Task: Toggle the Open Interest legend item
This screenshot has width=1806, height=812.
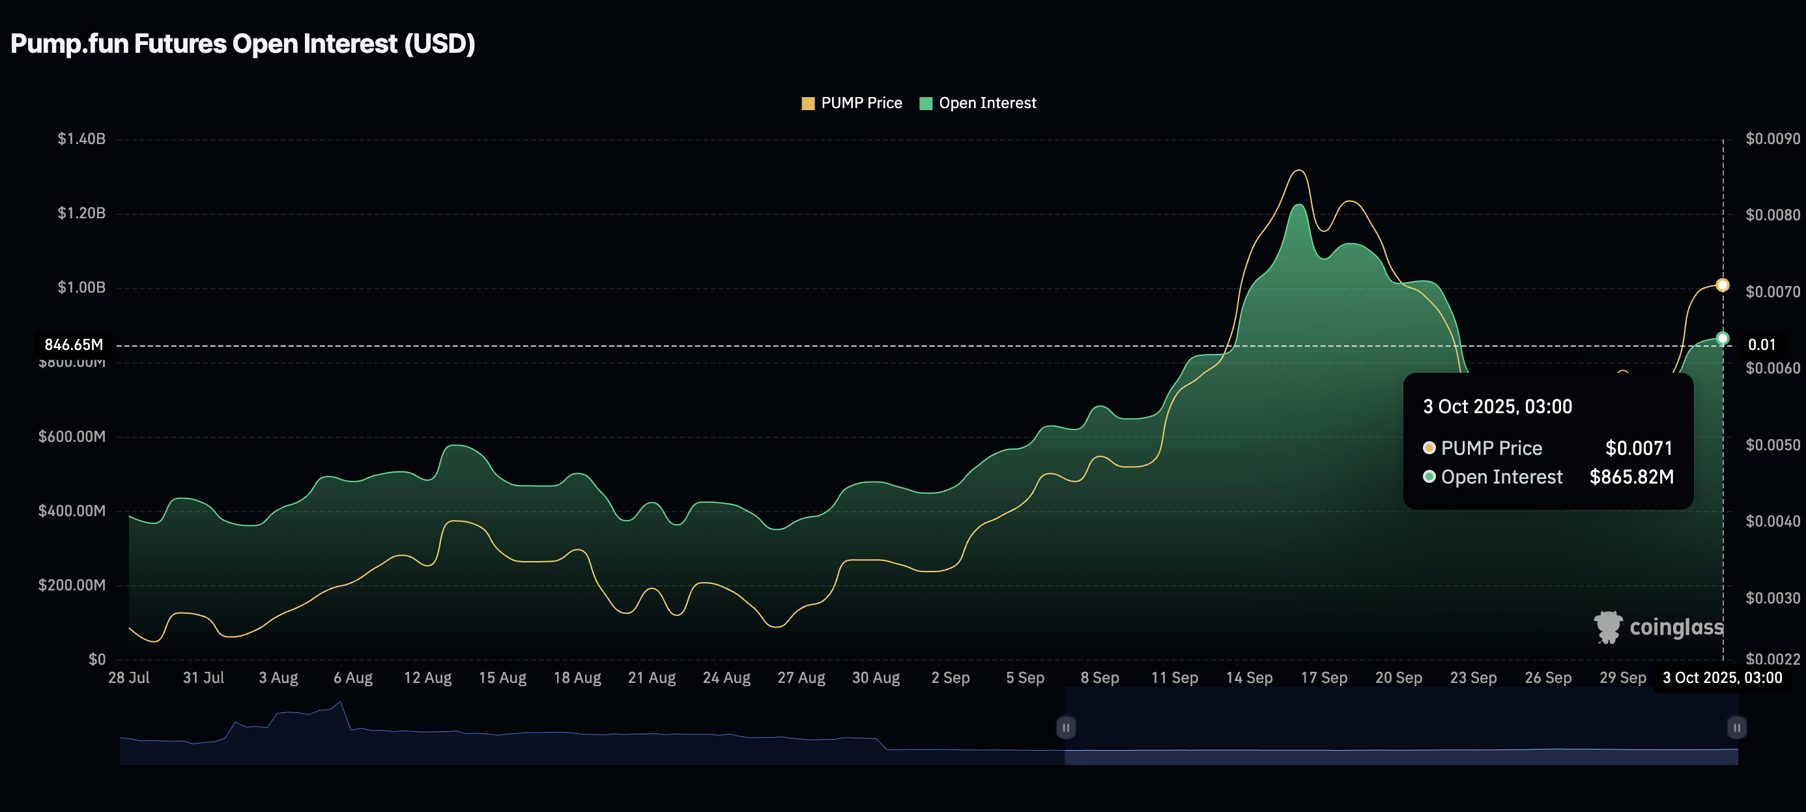Action: (x=986, y=103)
